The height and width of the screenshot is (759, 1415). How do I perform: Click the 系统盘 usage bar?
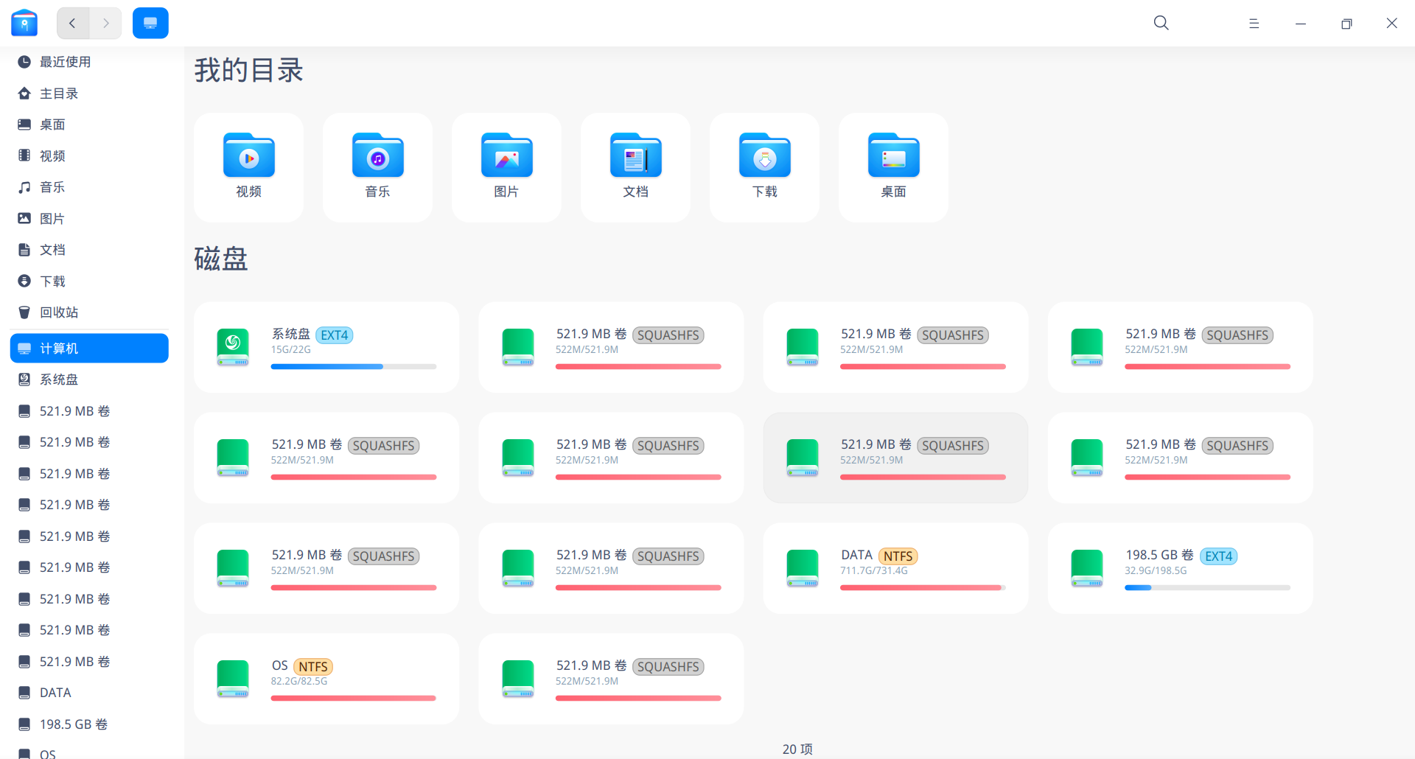tap(354, 366)
